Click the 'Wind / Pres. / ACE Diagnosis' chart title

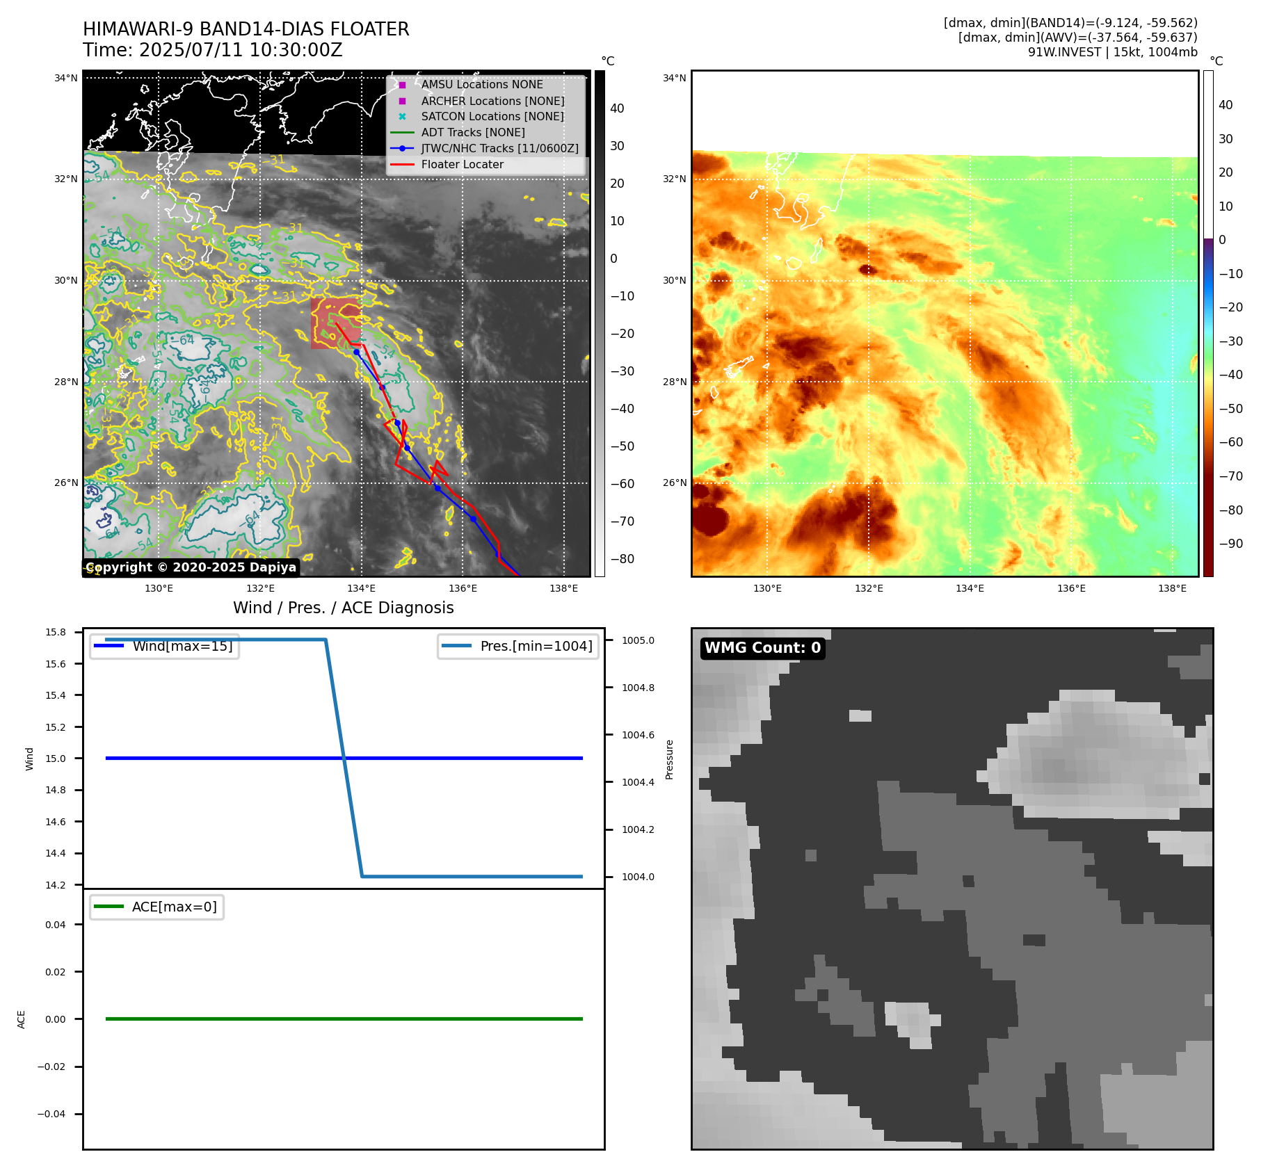344,608
